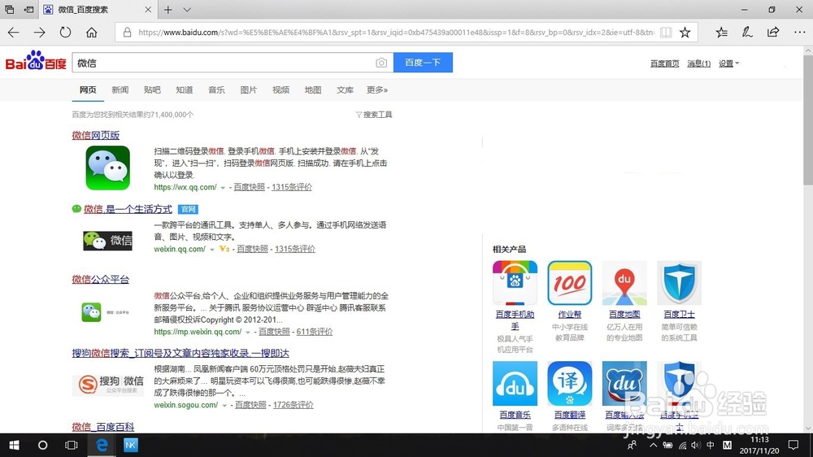Open the tabs you've set aside icon
Screen dimensions: 813x457
9,9
